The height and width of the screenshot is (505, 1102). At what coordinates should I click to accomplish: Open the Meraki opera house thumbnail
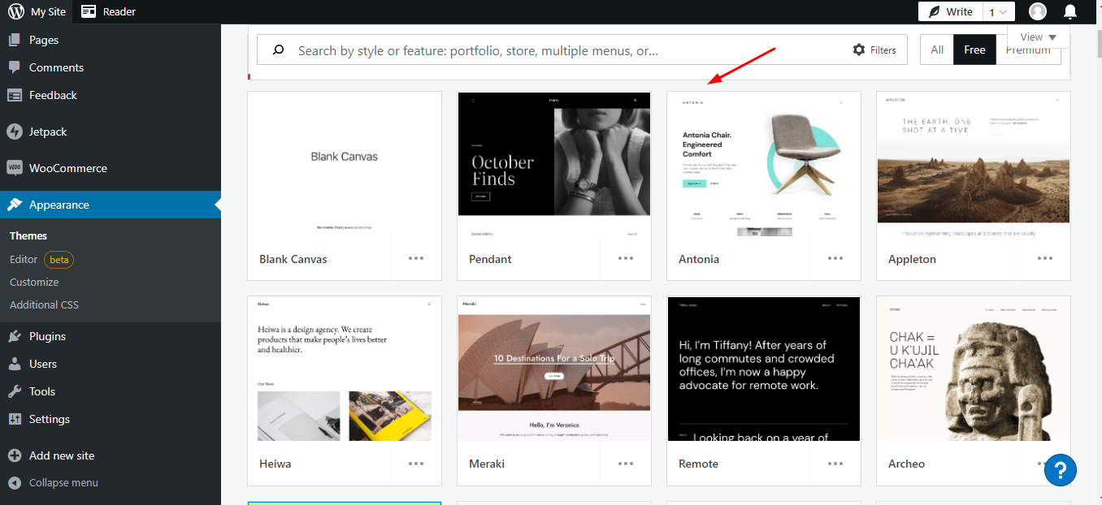(x=554, y=369)
